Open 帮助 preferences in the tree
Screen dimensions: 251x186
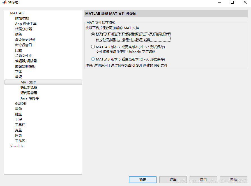pyautogui.click(x=19, y=109)
